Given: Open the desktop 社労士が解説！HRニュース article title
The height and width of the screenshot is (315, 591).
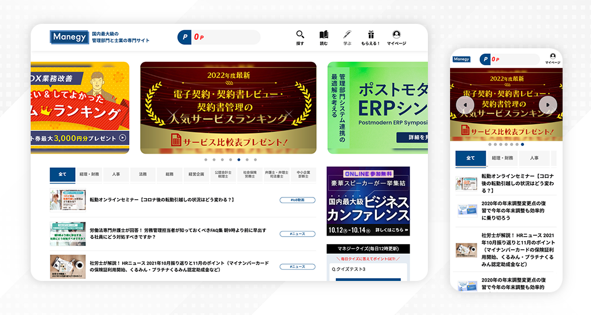Looking at the screenshot, I should pyautogui.click(x=180, y=266).
